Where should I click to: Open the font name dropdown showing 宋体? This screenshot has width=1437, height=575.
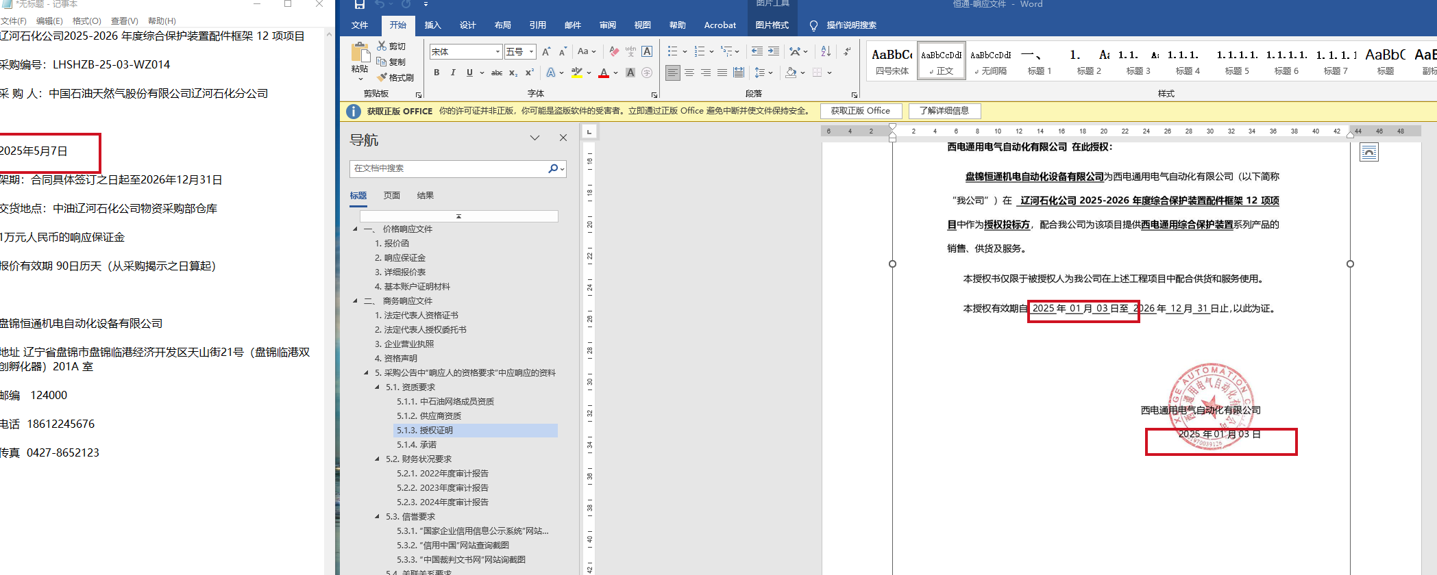point(498,52)
